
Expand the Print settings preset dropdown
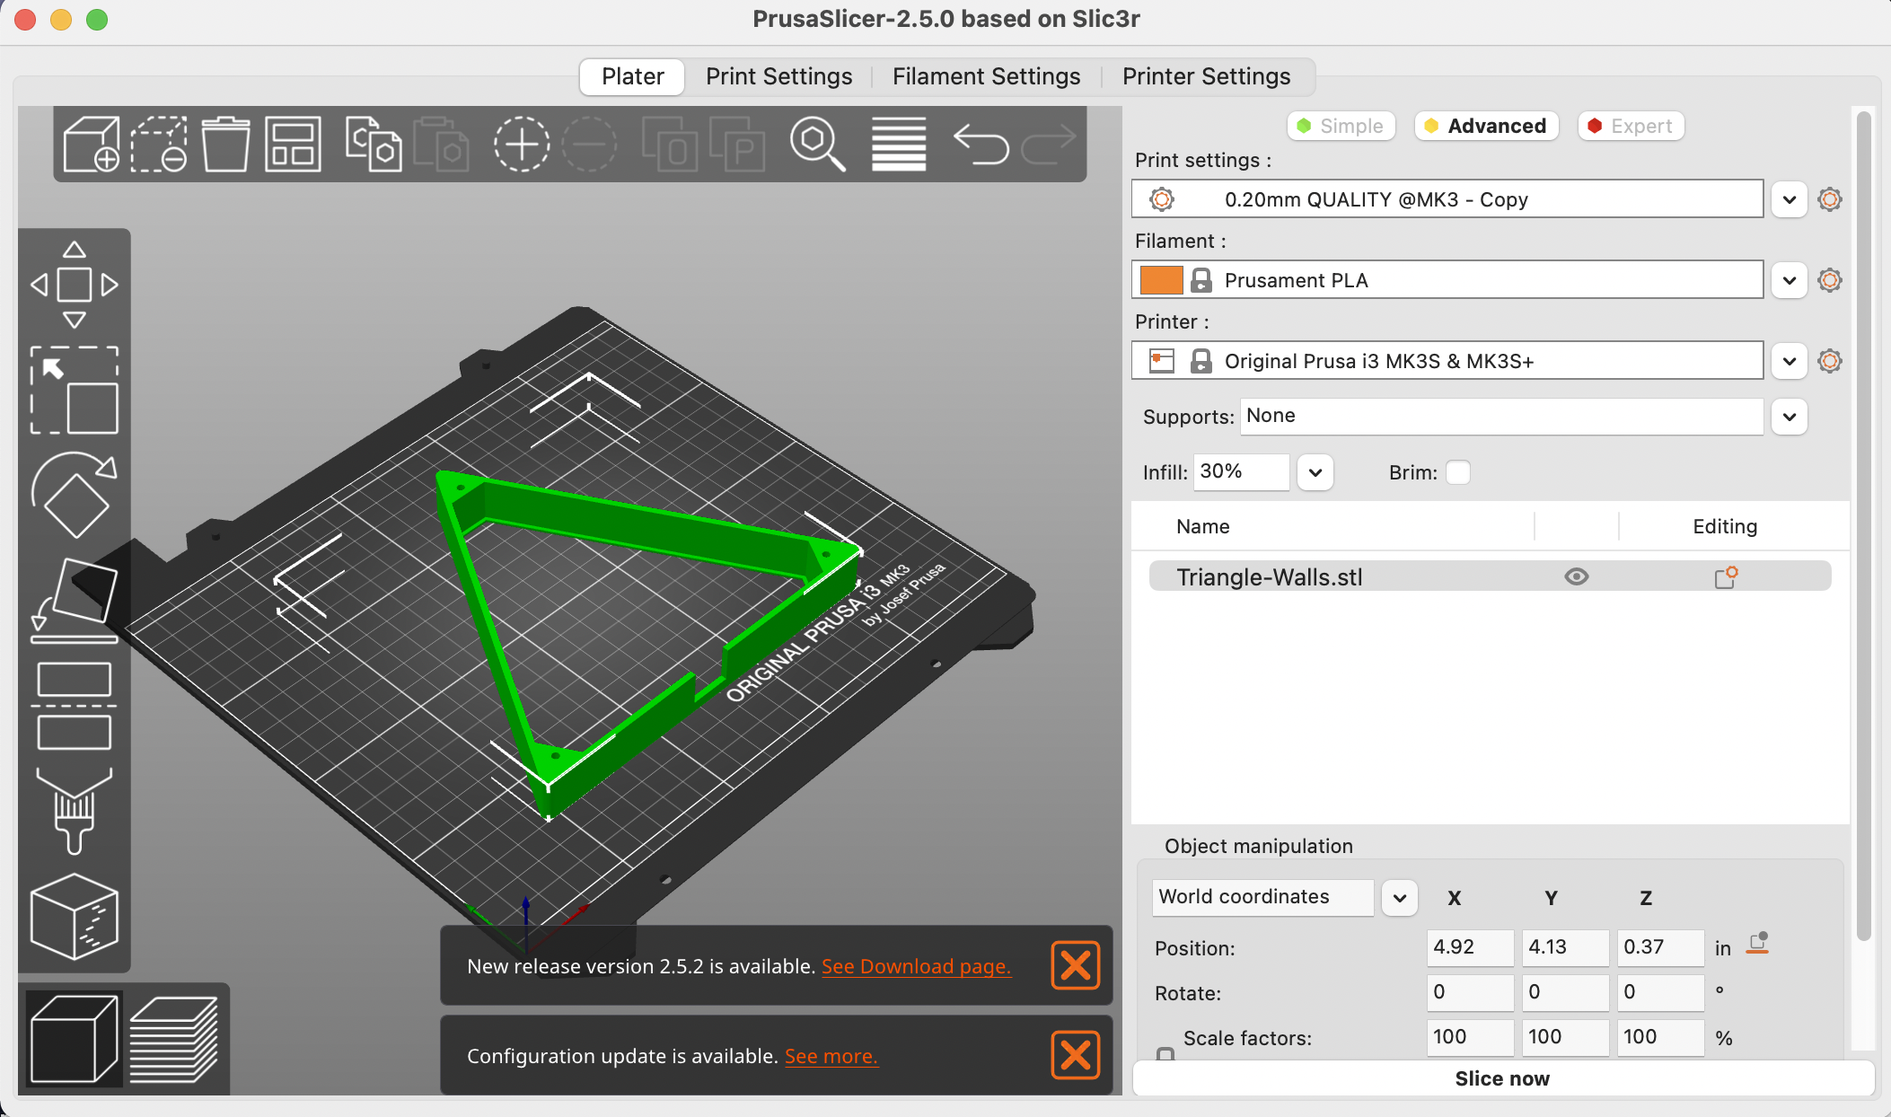[x=1790, y=199]
